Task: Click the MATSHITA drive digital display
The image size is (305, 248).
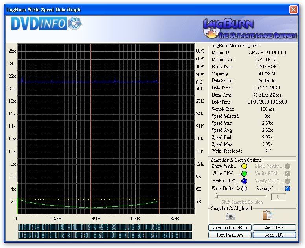Action: [105, 227]
